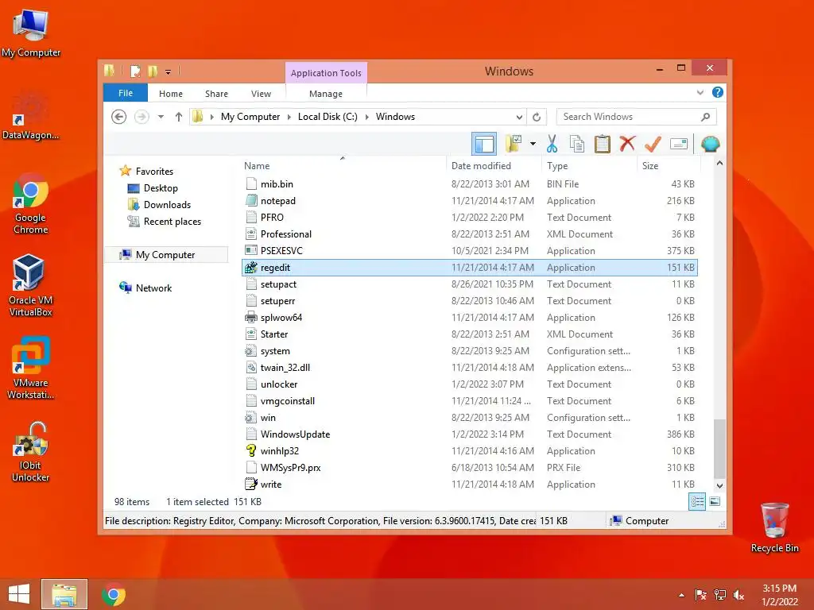Go back with the Back arrow
Viewport: 814px width, 610px height.
(119, 117)
